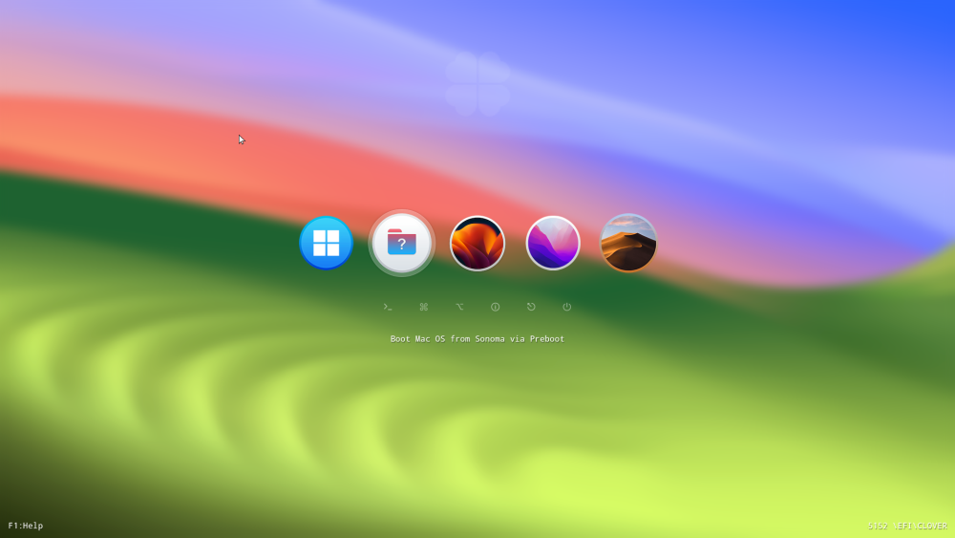This screenshot has height=538, width=955.
Task: Shut down using the power icon
Action: 567,307
